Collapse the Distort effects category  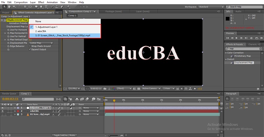pyautogui.click(x=226, y=59)
